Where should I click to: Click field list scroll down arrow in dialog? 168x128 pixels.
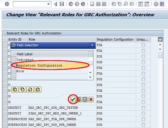point(90,77)
